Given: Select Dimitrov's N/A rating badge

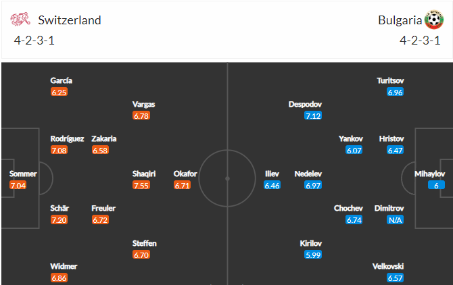Looking at the screenshot, I should [396, 220].
